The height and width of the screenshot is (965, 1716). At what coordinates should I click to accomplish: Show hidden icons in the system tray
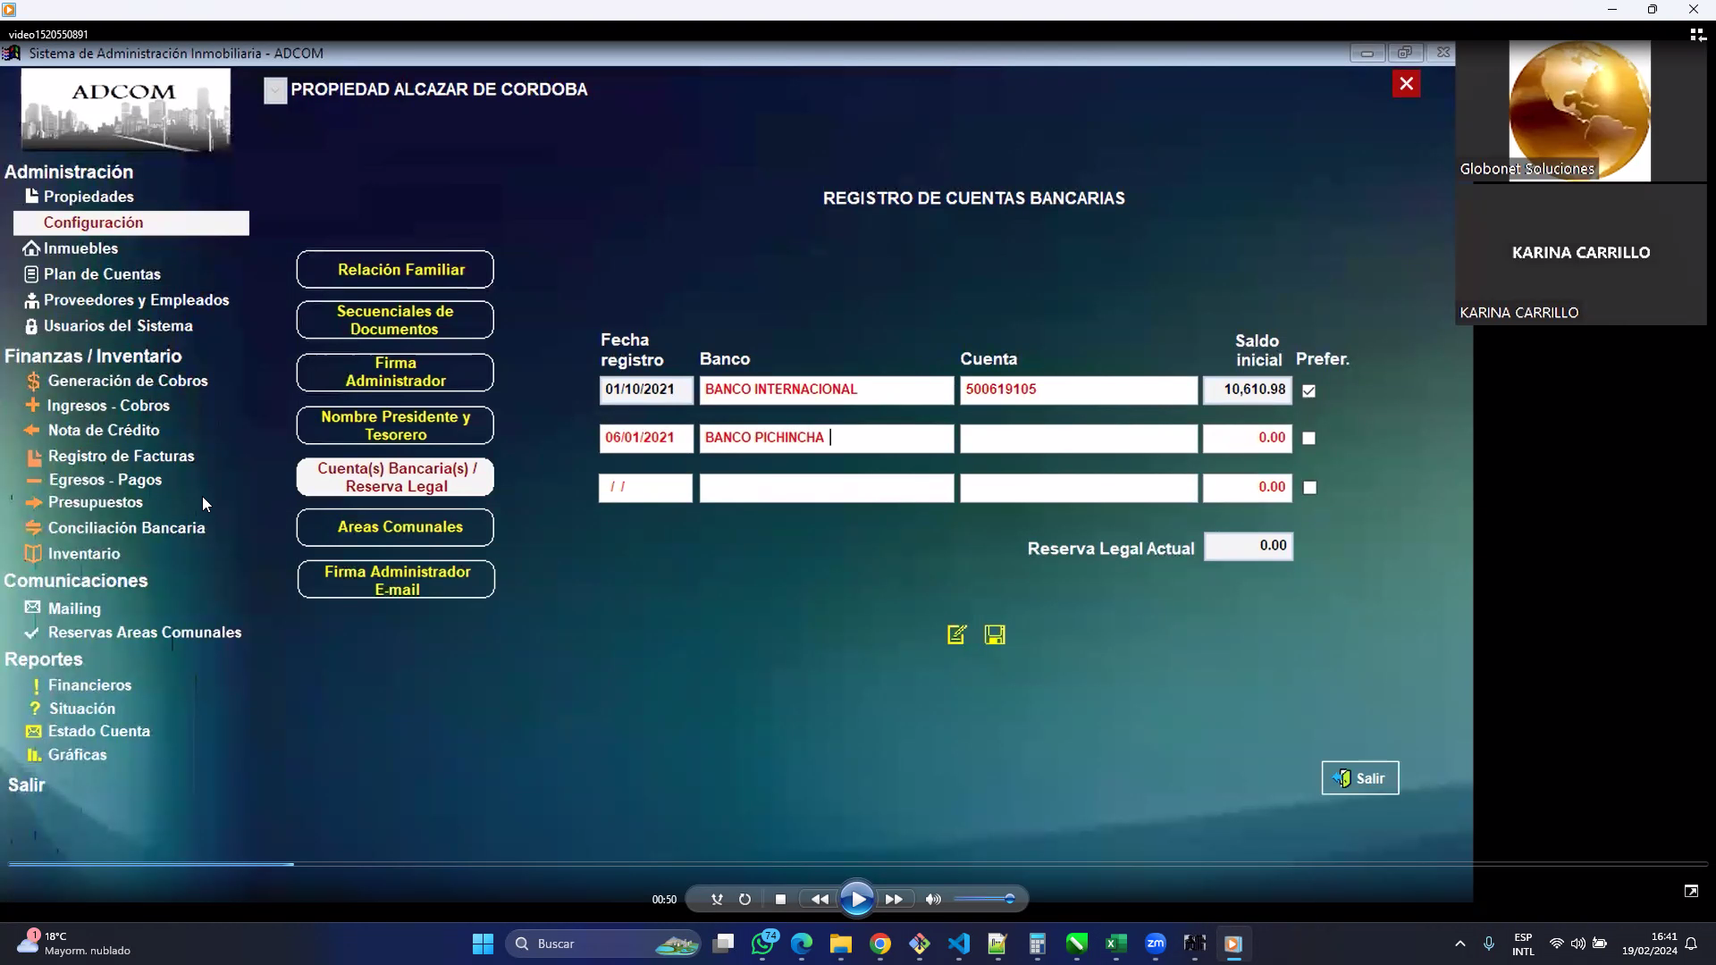point(1459,944)
